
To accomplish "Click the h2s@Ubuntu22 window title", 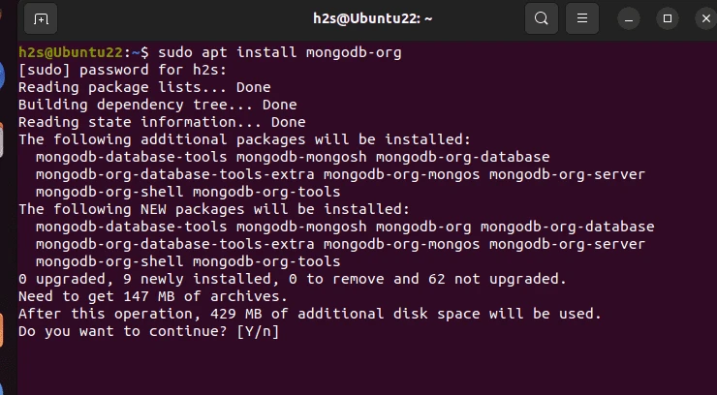I will [x=373, y=18].
